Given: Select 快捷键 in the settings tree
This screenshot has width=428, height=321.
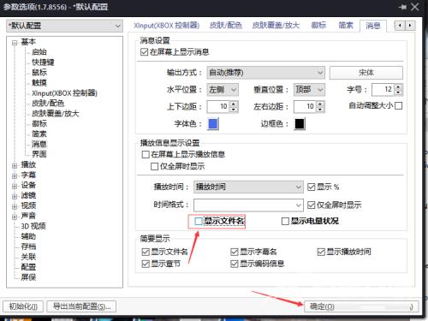Looking at the screenshot, I should 43,62.
